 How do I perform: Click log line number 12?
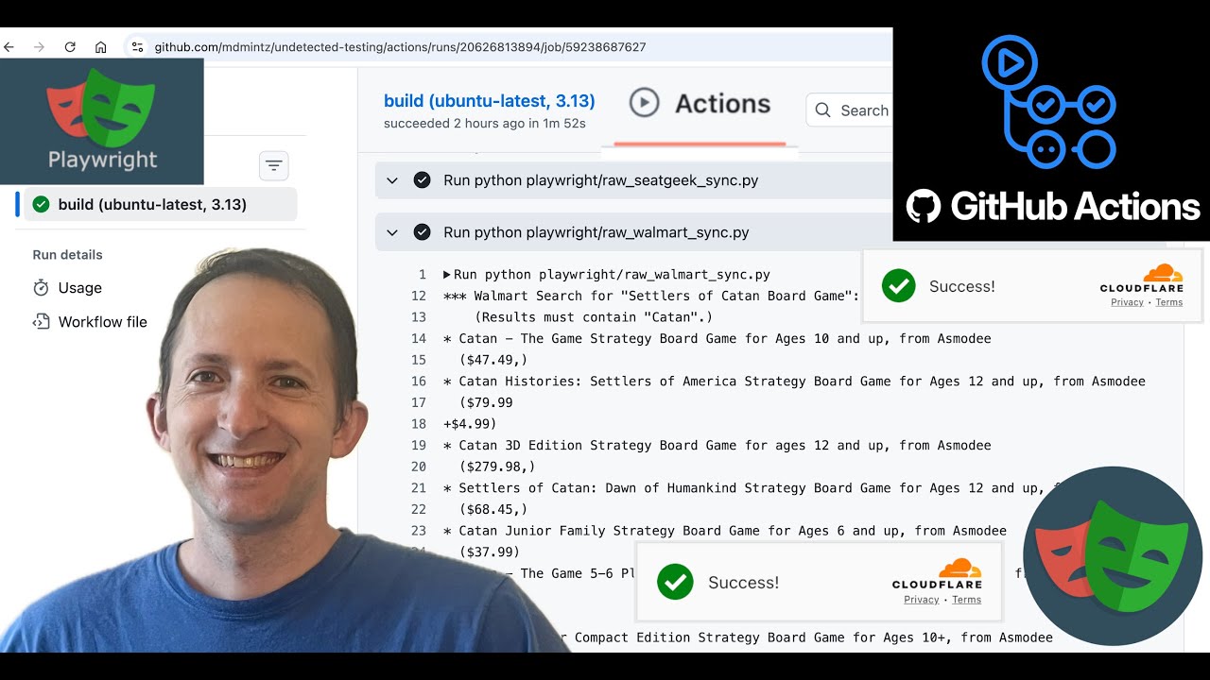[x=419, y=296]
